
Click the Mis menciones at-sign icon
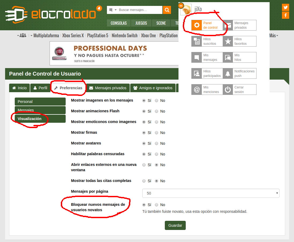[x=196, y=90]
